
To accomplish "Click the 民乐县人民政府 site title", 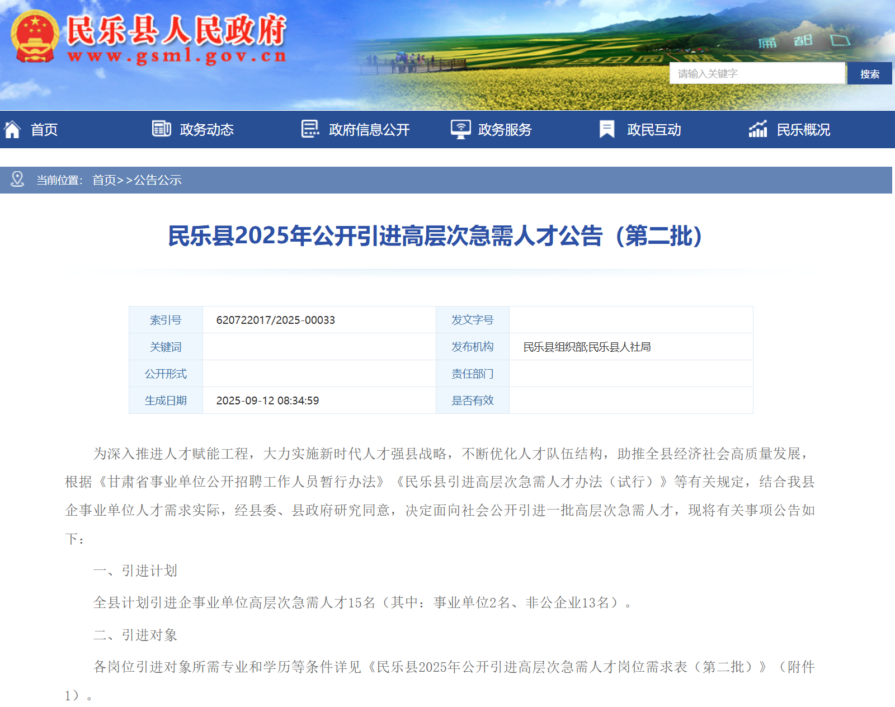I will tap(176, 31).
